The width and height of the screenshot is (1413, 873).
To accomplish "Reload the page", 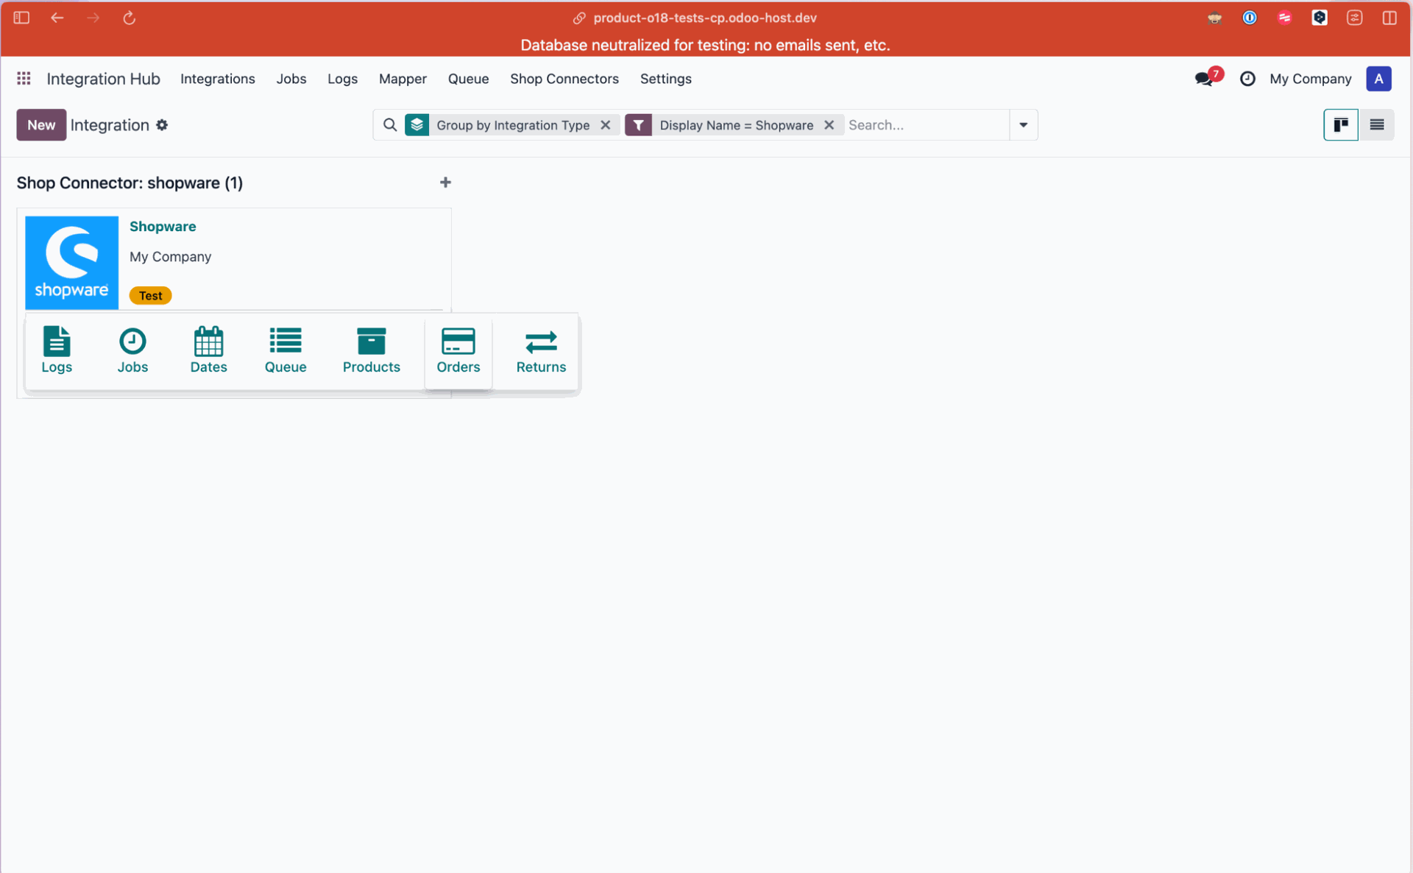I will tap(129, 18).
